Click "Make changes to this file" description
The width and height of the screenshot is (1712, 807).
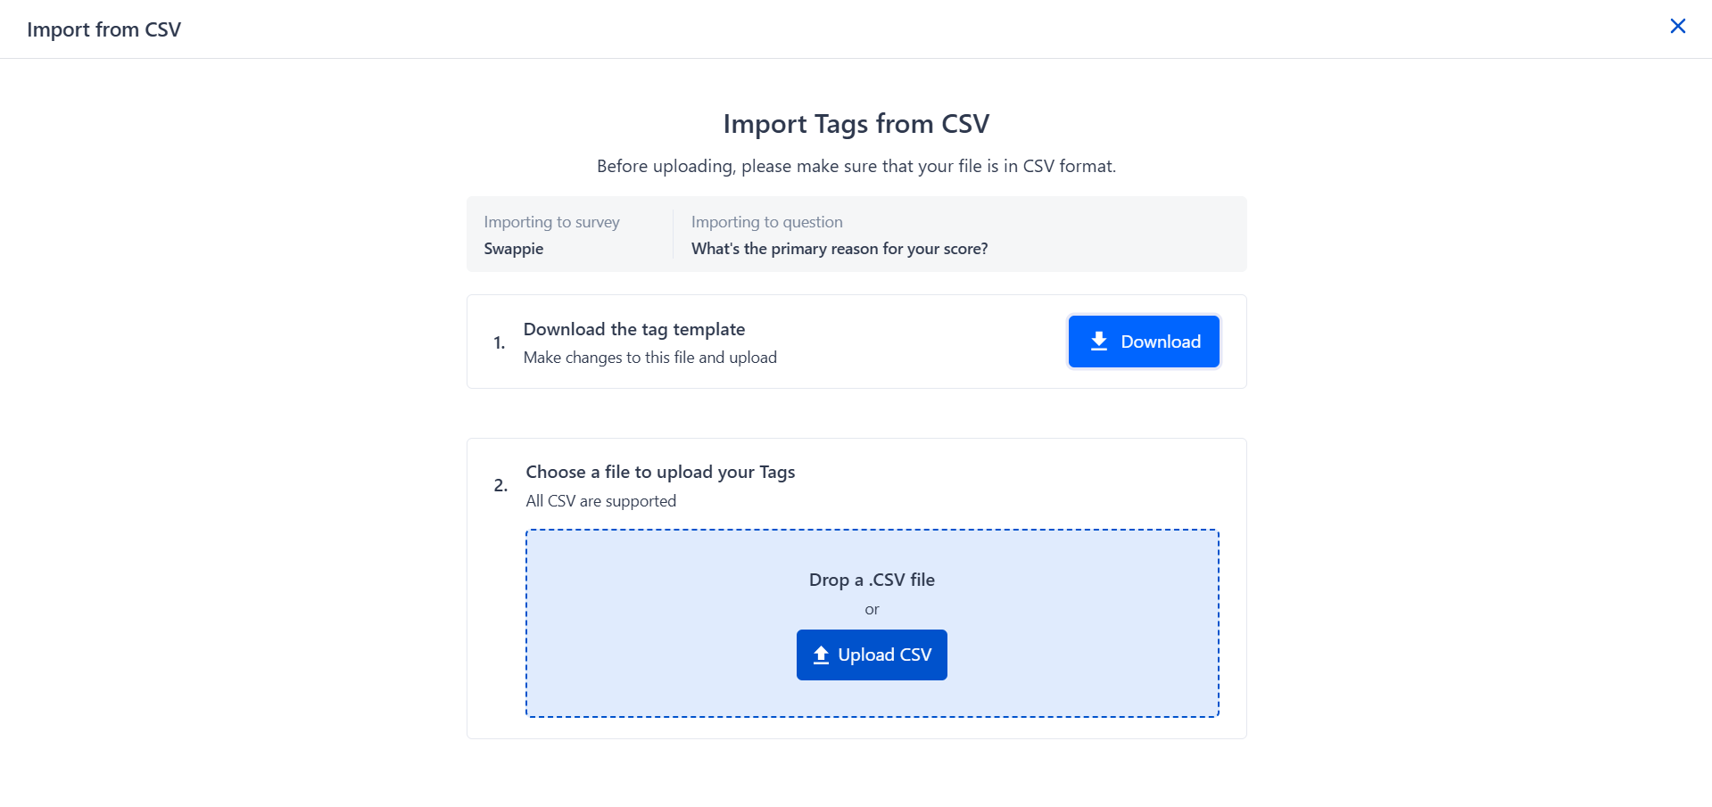click(x=649, y=358)
